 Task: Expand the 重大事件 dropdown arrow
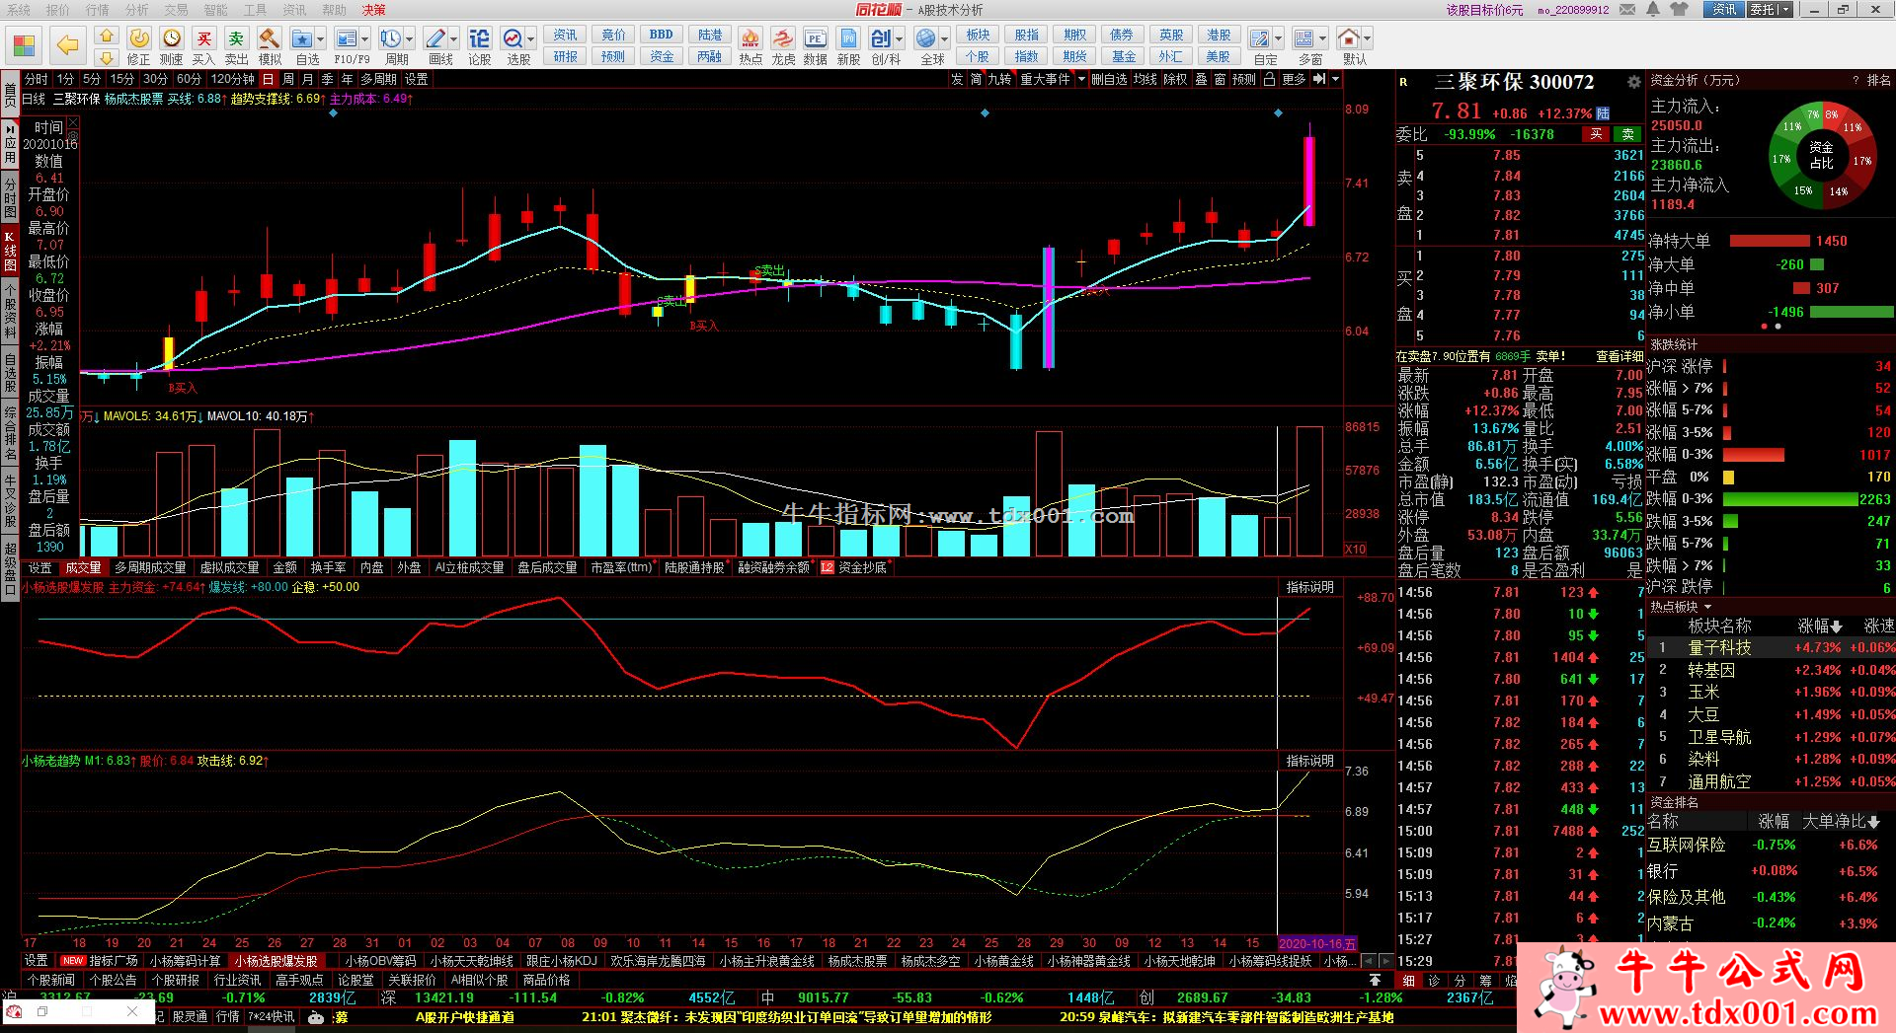tap(1081, 79)
